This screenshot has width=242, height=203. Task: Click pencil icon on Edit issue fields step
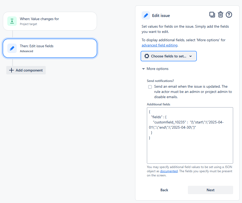coord(12,48)
